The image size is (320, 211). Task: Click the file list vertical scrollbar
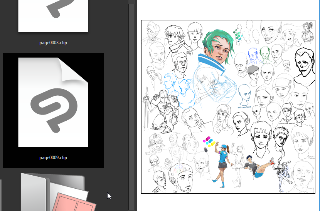pyautogui.click(x=131, y=104)
